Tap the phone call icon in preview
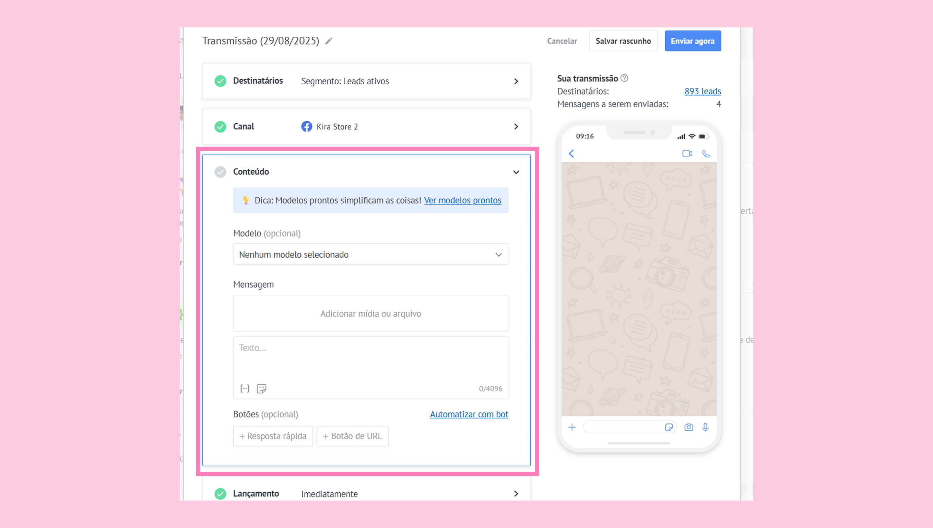The width and height of the screenshot is (933, 528). [706, 153]
